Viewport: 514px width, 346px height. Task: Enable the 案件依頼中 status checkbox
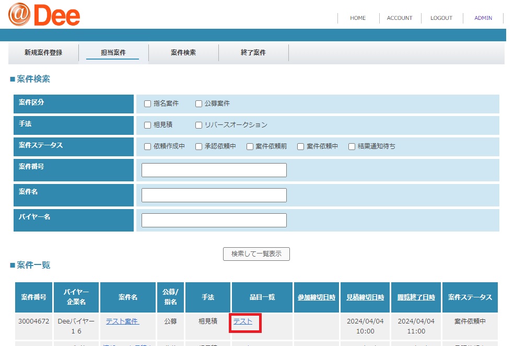click(x=300, y=146)
